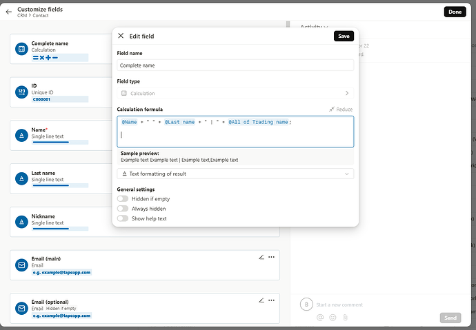Click into Start a new comment field
476x330 pixels.
point(339,305)
